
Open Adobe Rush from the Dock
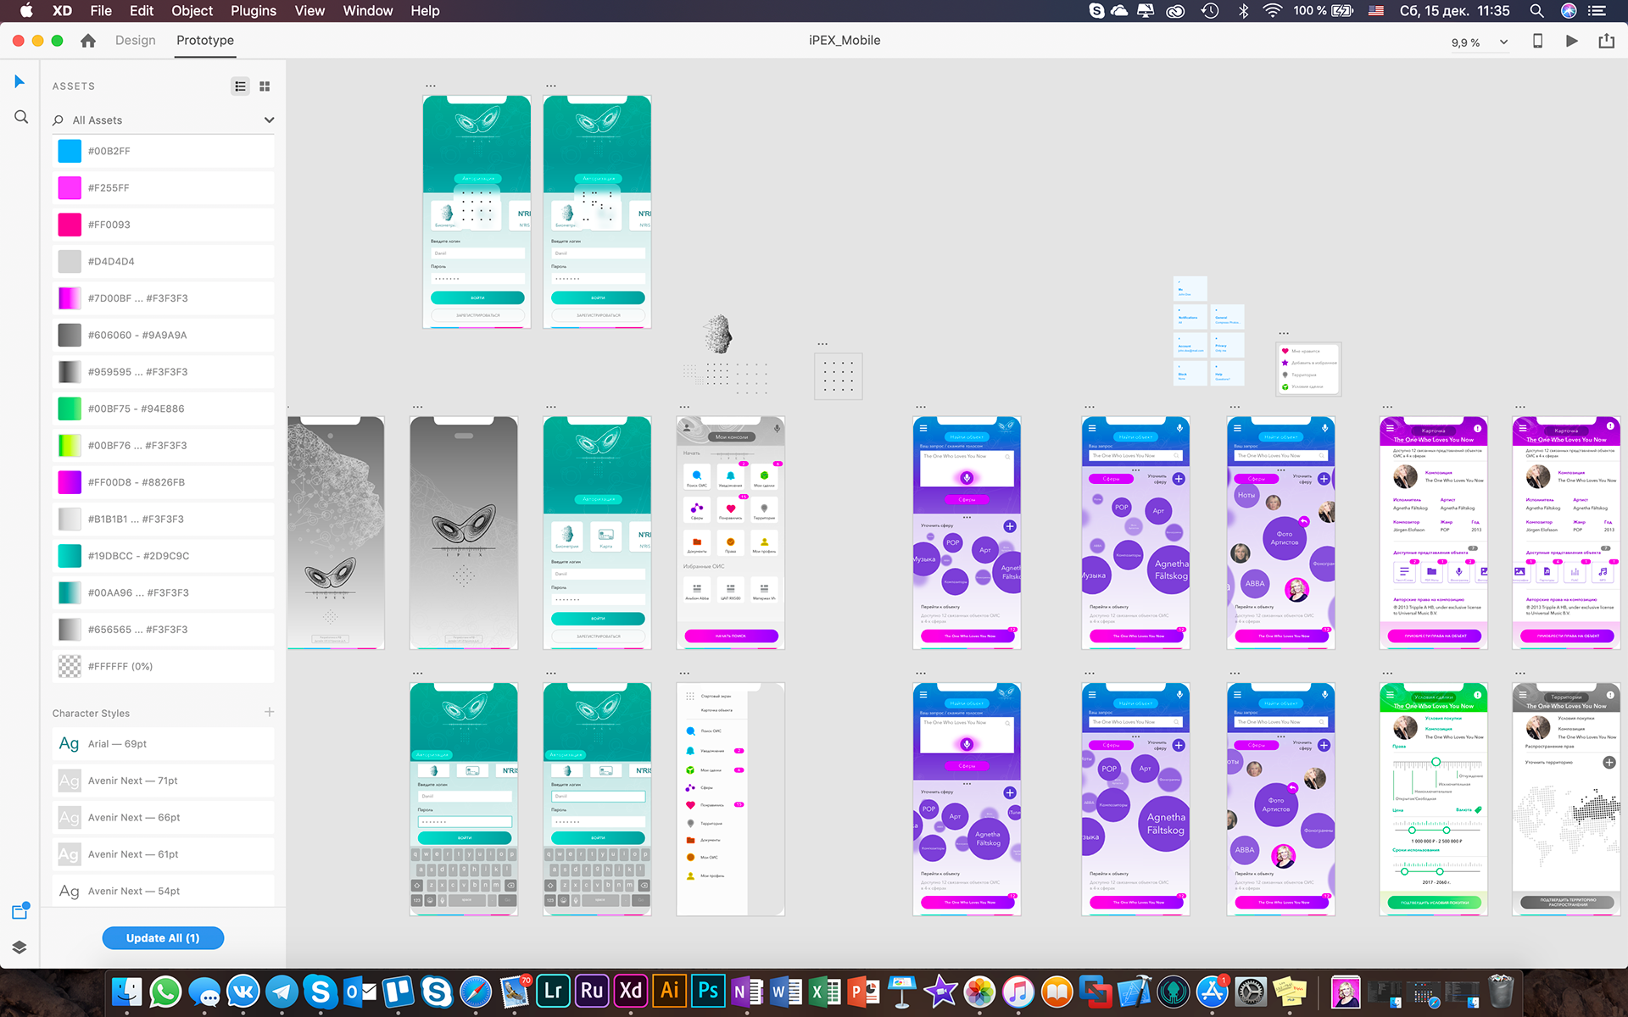592,991
